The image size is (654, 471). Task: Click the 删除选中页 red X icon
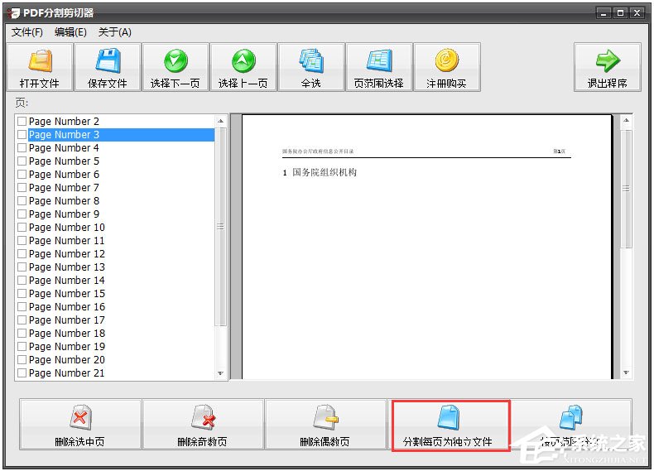[80, 417]
